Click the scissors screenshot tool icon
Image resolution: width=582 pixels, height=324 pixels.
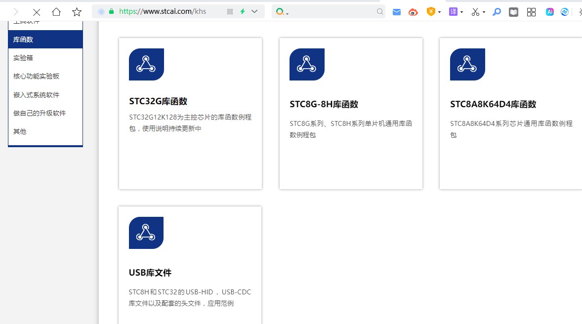(475, 12)
